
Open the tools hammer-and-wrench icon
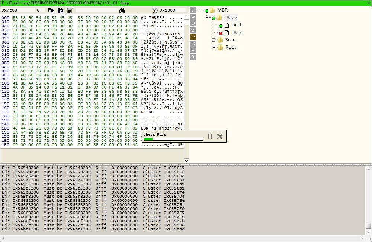155,10
